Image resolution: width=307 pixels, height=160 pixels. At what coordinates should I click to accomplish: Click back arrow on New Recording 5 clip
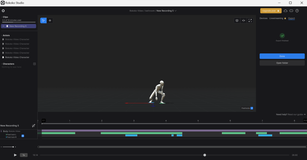[3, 26]
